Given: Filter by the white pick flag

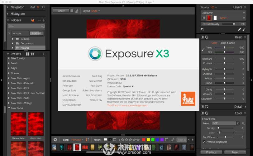Looking at the screenshot, I should pos(105,140).
